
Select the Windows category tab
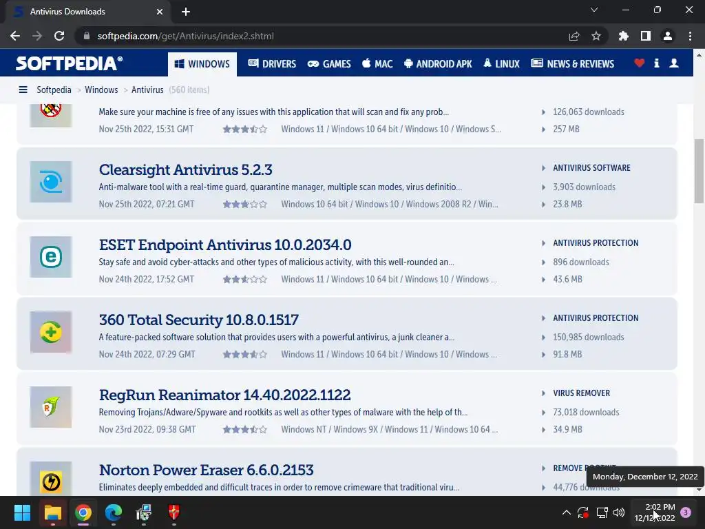click(x=202, y=64)
